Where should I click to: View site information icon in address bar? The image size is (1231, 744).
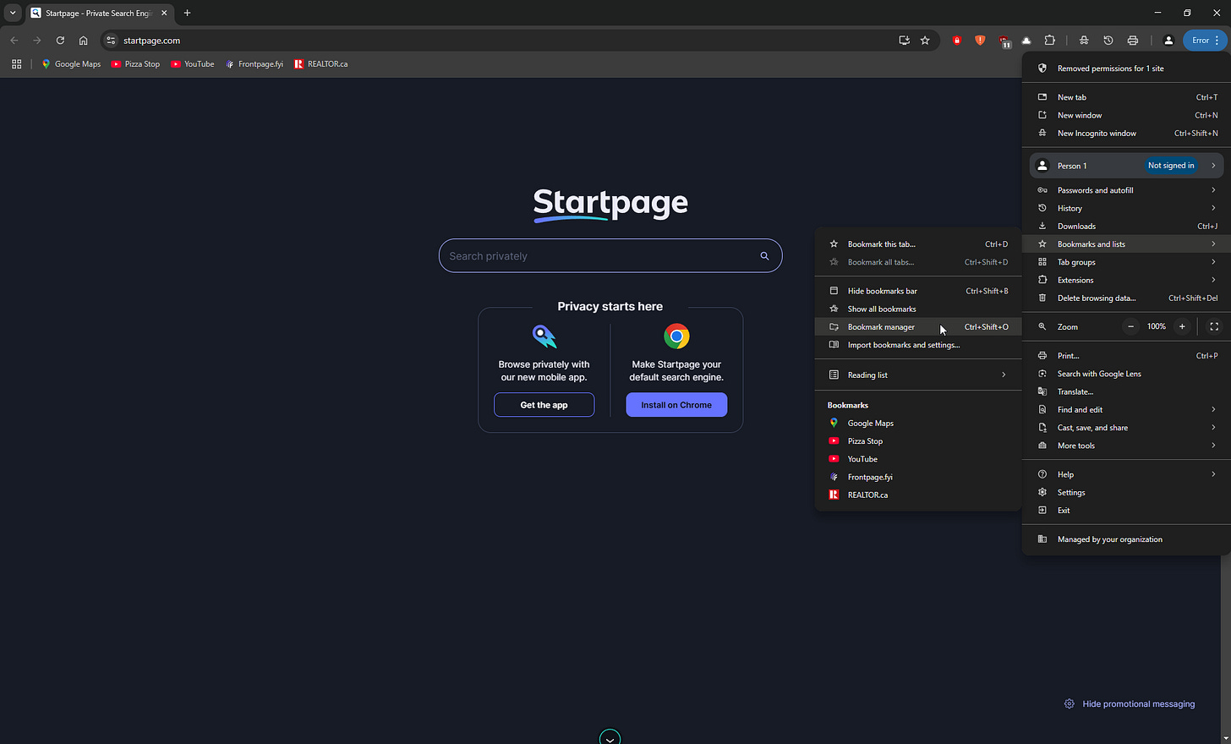point(111,40)
